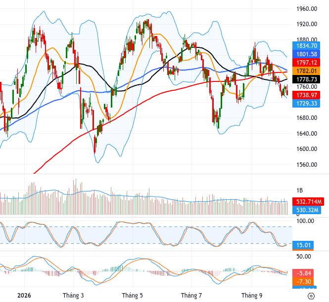This screenshot has width=329, height=302.
Task: Click the 1801.58 blue price label
Action: 306,54
